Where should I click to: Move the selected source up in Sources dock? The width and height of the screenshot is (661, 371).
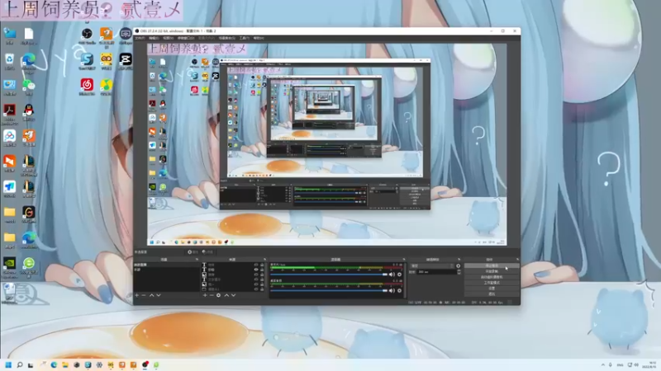coord(226,295)
